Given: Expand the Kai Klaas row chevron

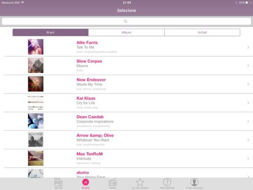Looking at the screenshot, I should click(x=248, y=103).
